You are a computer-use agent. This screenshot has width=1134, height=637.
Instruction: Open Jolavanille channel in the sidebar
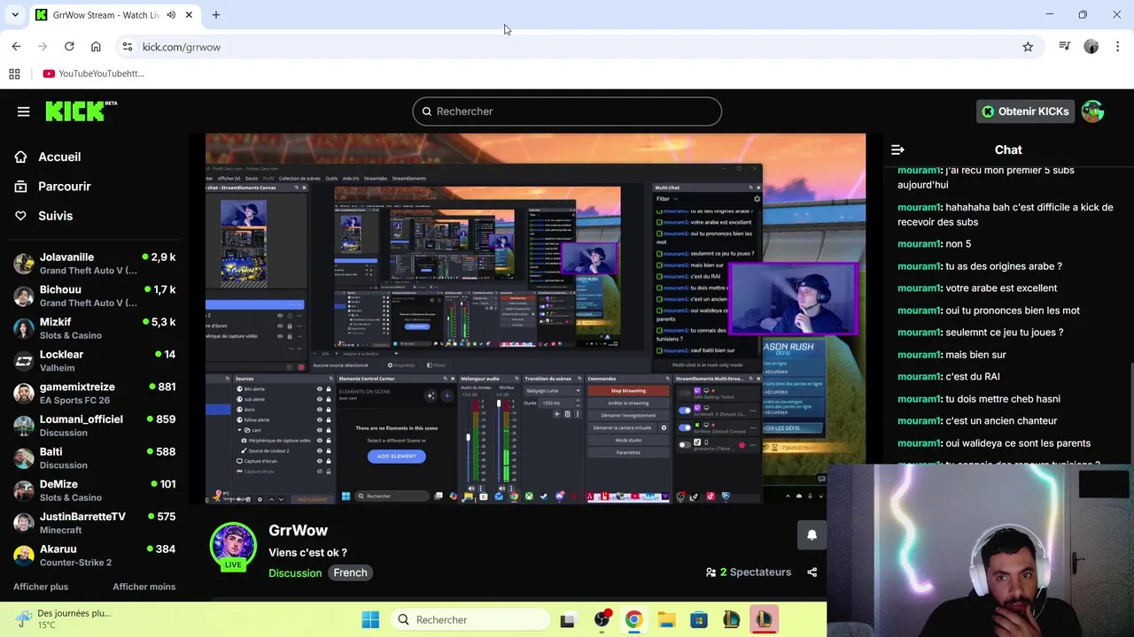point(95,264)
